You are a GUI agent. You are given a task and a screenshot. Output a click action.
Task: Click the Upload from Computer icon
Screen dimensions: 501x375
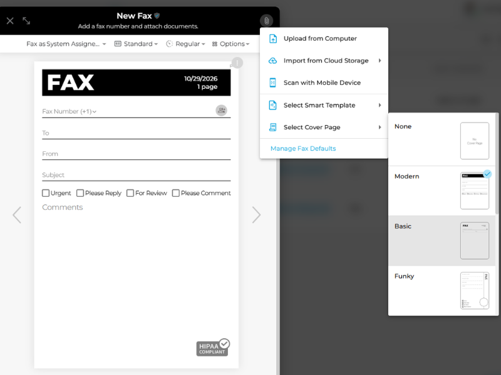click(273, 39)
